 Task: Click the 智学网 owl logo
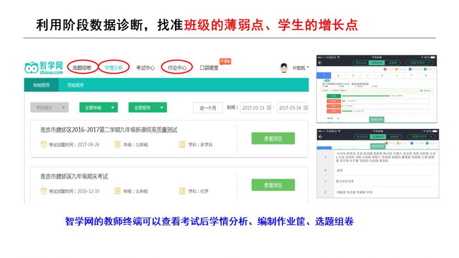click(x=31, y=68)
